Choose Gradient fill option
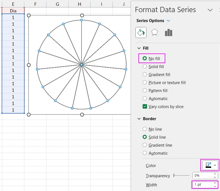Viewport: 220px width, 191px height. [145, 74]
